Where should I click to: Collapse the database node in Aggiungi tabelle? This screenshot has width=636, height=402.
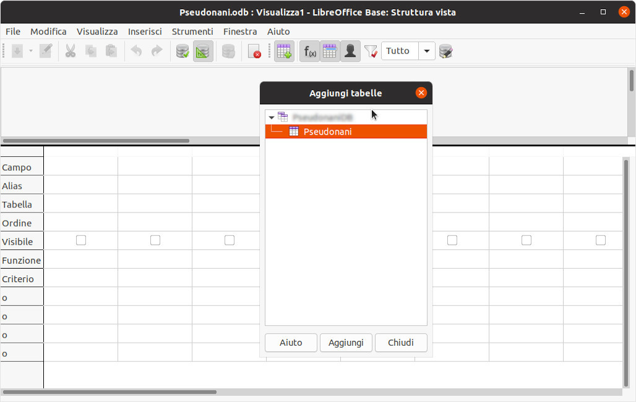click(272, 117)
